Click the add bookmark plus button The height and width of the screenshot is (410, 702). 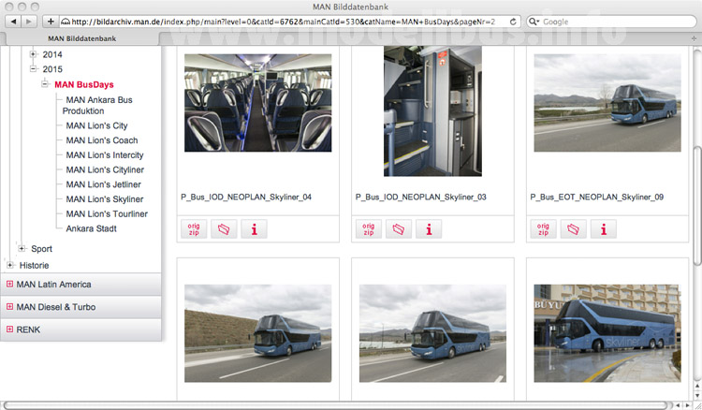pyautogui.click(x=51, y=21)
